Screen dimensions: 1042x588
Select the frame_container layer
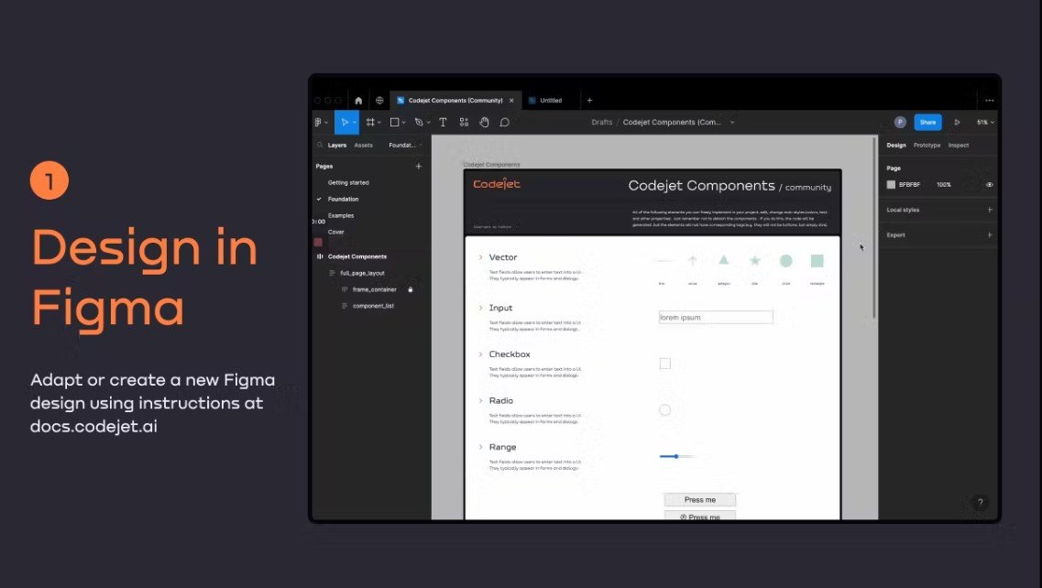[374, 289]
